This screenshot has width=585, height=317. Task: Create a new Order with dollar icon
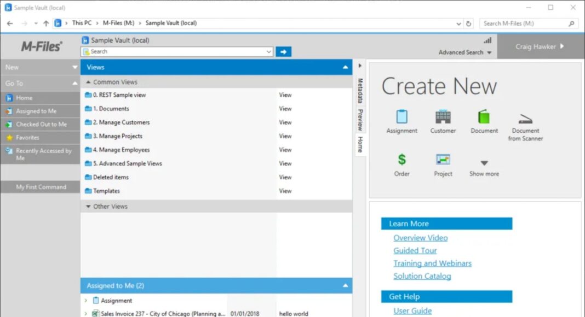[x=402, y=160]
